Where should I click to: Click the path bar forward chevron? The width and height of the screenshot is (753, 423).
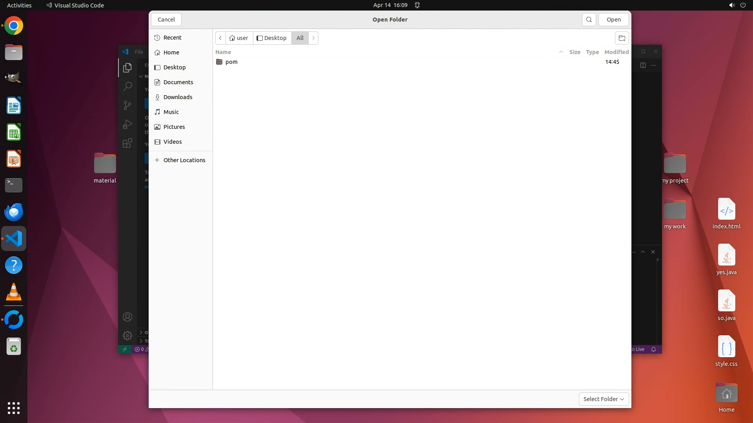point(313,38)
